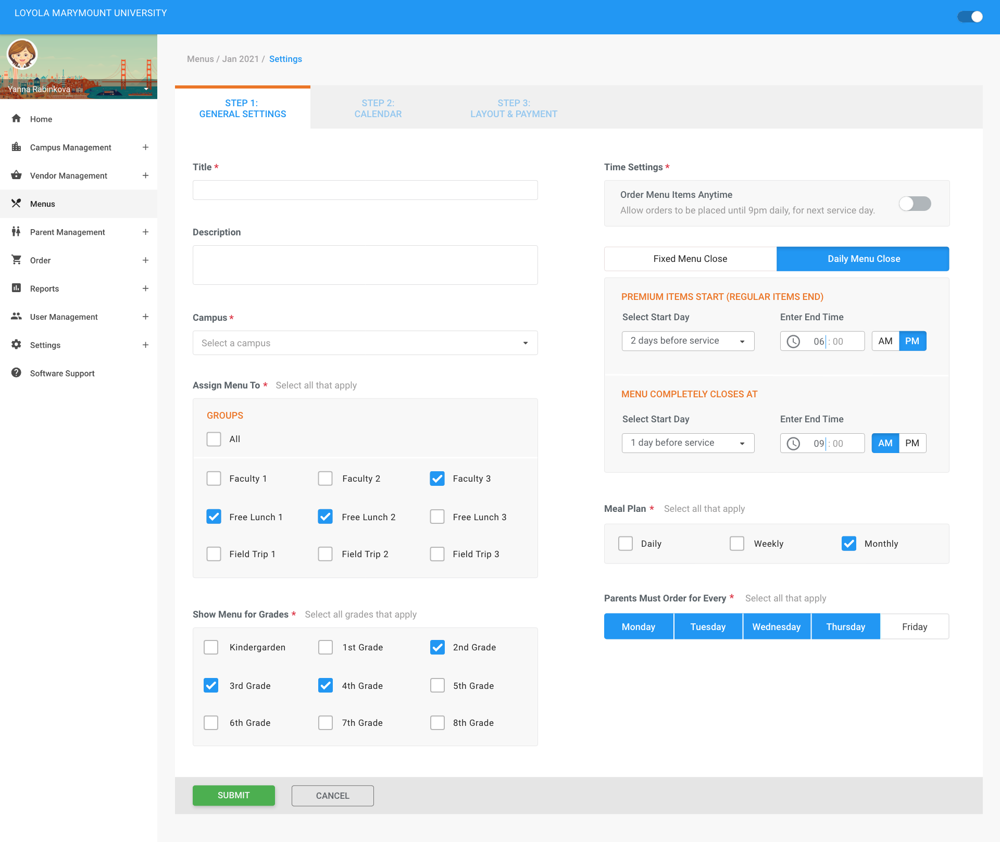The height and width of the screenshot is (842, 1000).
Task: Check the Faculty 1 group checkbox
Action: (x=214, y=479)
